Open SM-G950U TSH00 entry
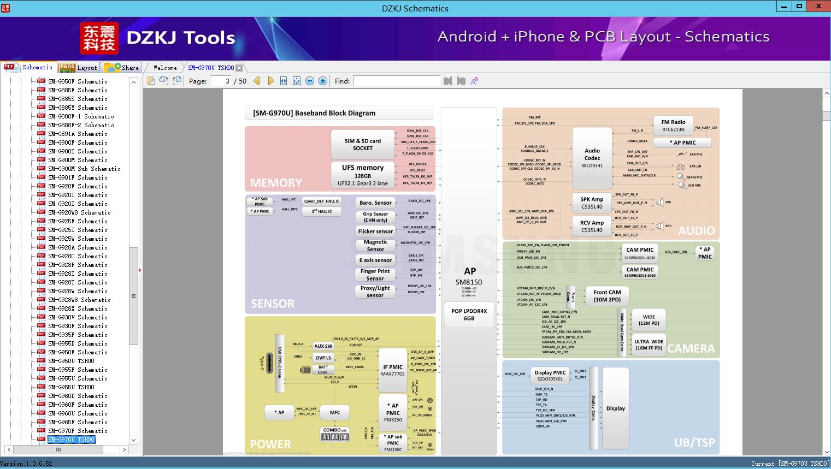 pyautogui.click(x=71, y=361)
